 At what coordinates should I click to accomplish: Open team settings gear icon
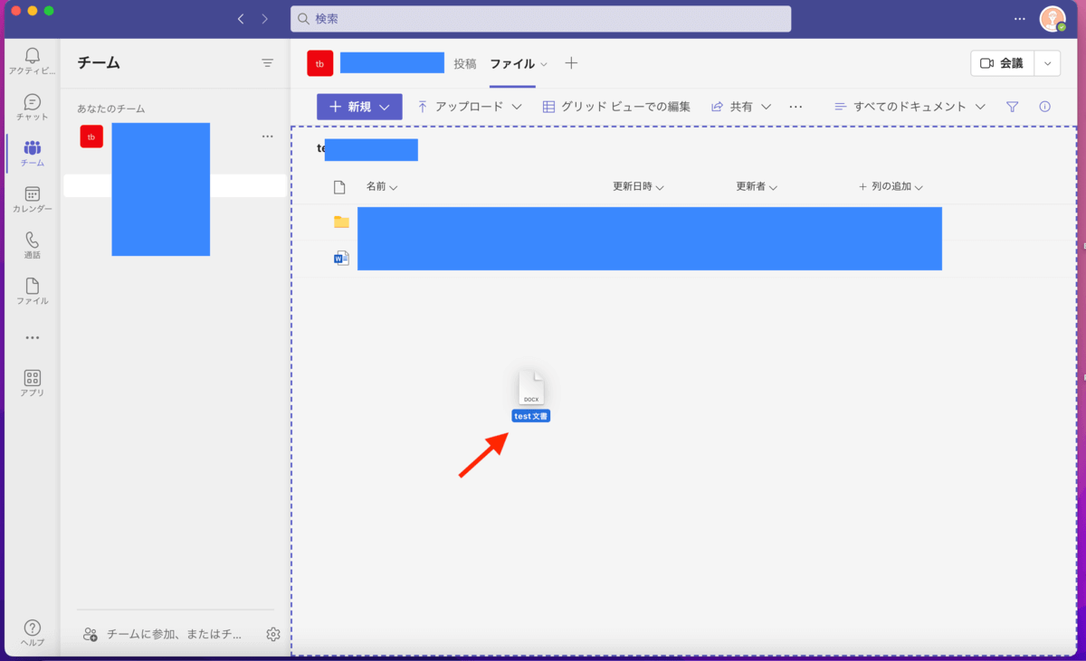pos(273,635)
